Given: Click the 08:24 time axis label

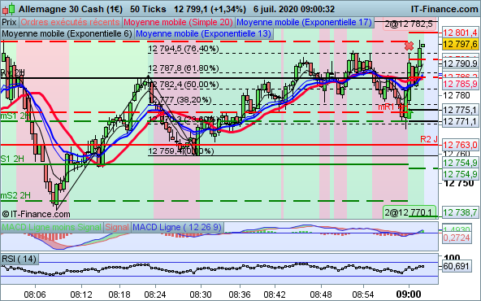Looking at the screenshot, I should click(155, 294).
